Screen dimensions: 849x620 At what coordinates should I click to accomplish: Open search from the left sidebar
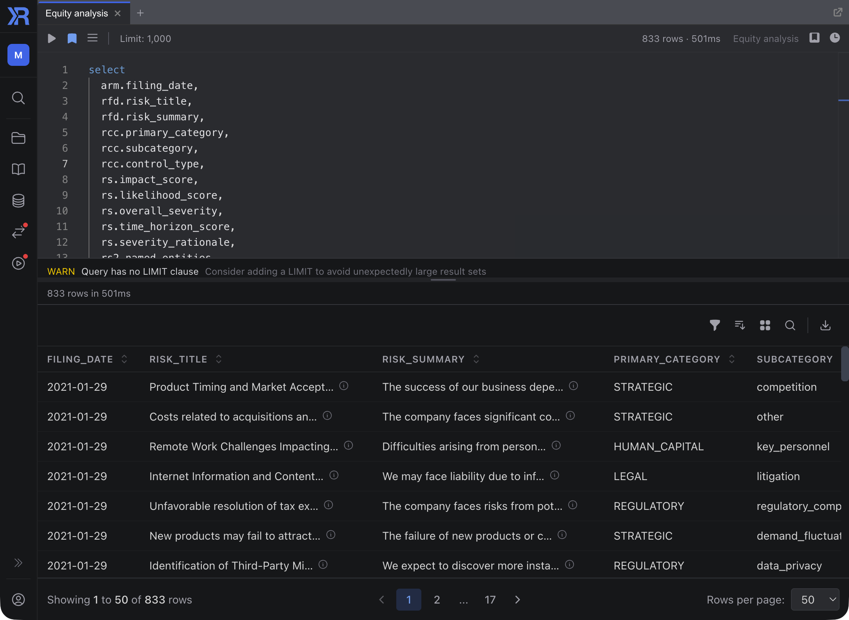pos(18,98)
